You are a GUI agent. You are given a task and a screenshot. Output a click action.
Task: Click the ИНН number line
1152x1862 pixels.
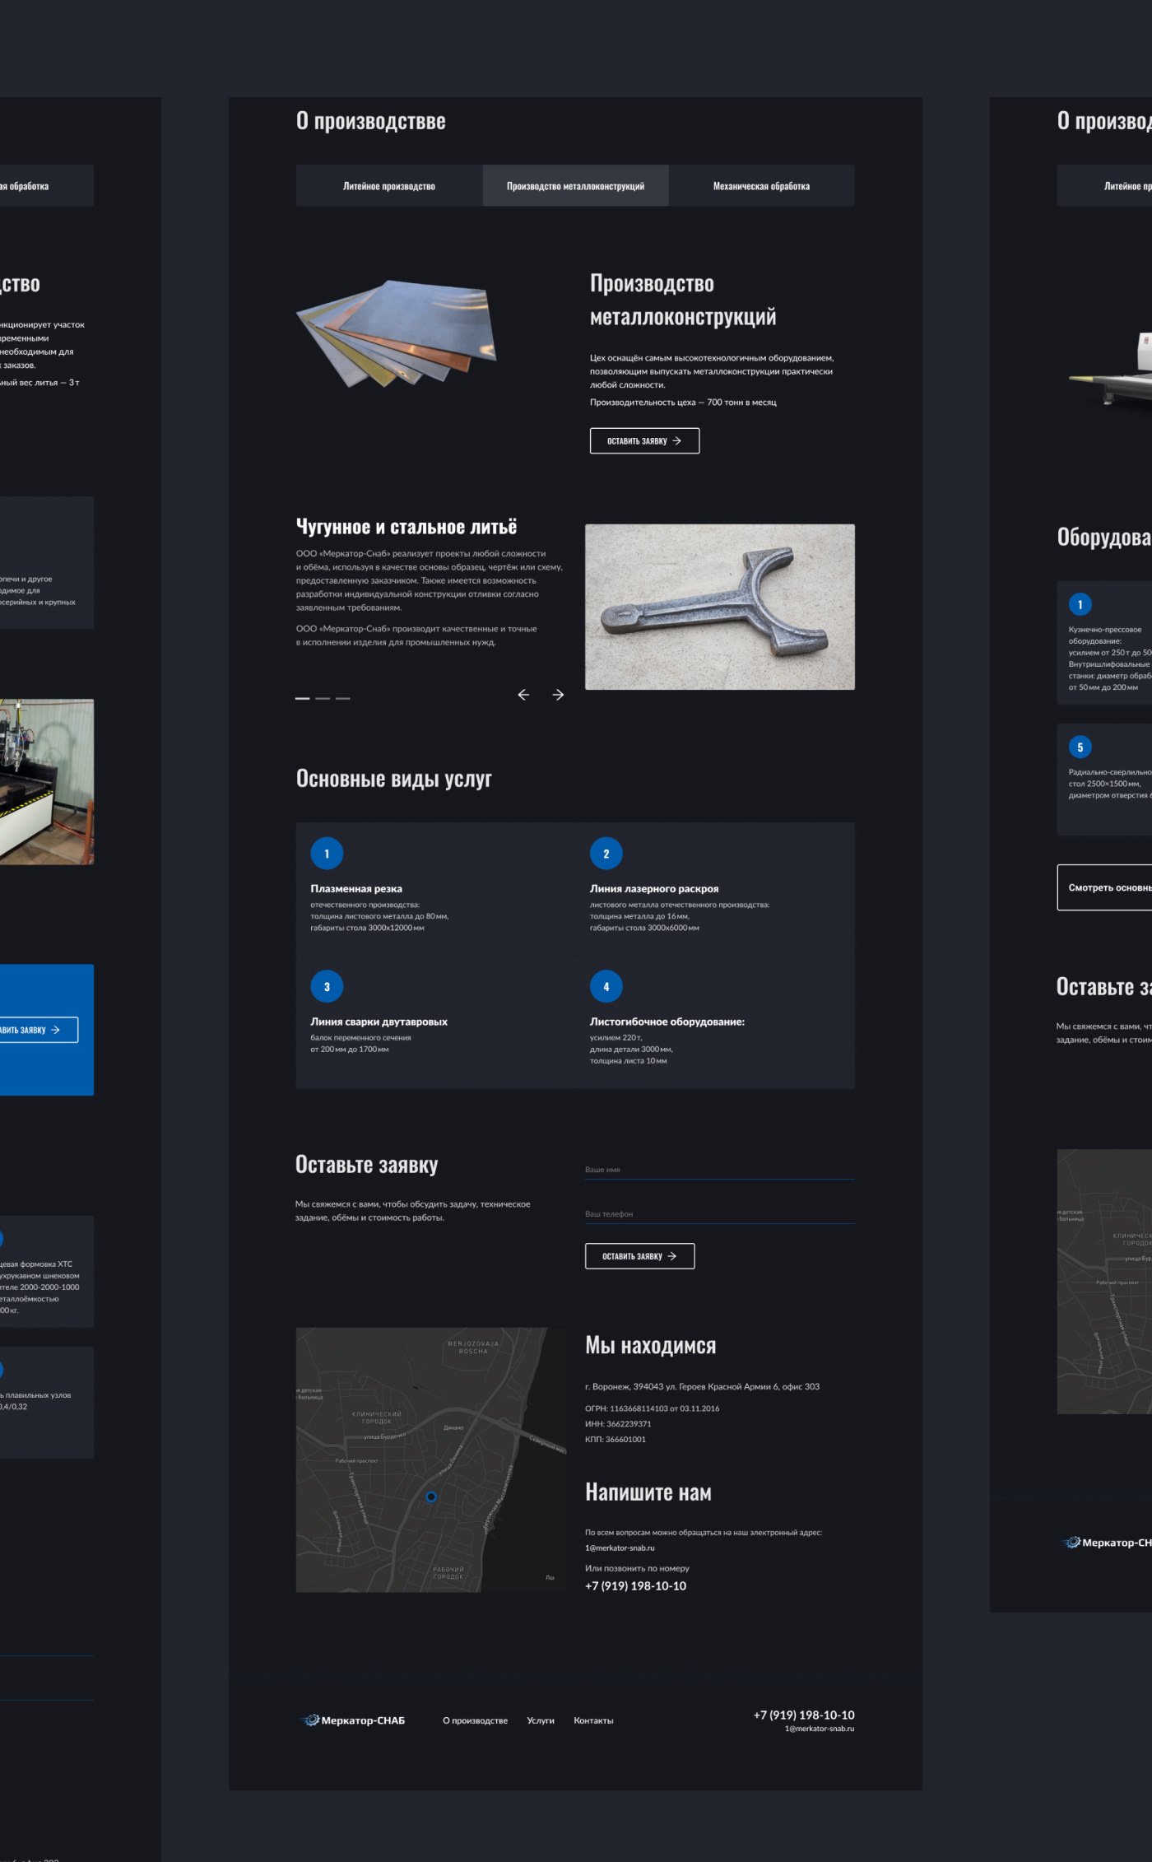(618, 1424)
